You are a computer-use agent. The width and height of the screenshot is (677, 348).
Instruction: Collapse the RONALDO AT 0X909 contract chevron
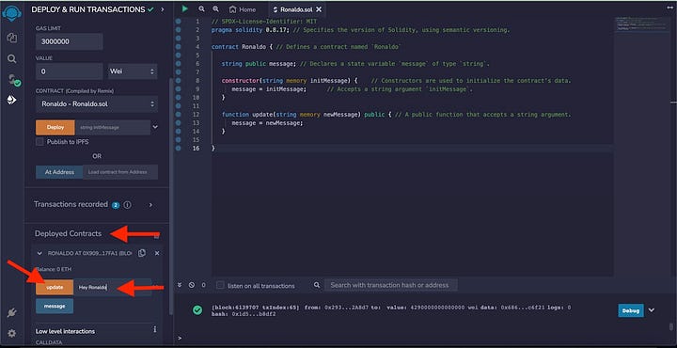click(x=39, y=253)
